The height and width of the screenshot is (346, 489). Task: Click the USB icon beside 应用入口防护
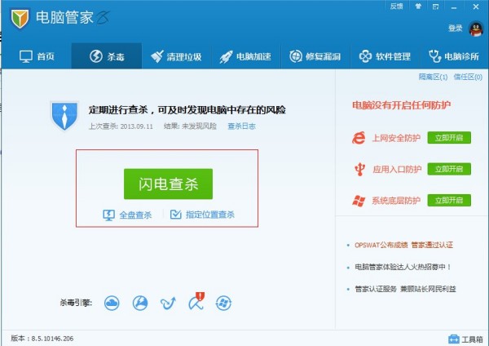click(x=359, y=169)
